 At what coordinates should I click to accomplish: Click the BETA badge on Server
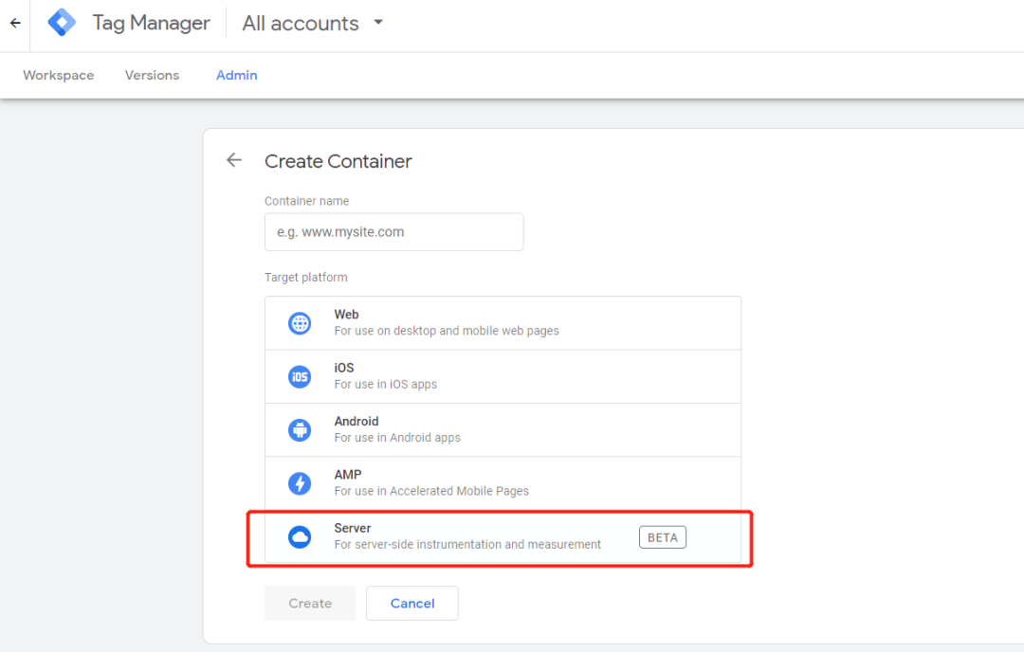pyautogui.click(x=662, y=537)
